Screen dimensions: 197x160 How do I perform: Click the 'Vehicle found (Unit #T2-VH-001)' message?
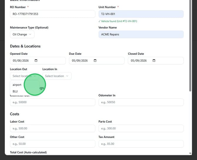[x=118, y=21]
